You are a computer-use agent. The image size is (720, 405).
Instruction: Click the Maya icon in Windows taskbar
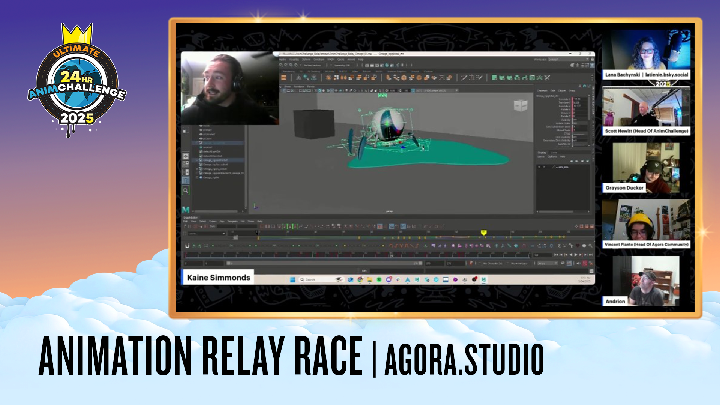[x=484, y=279]
